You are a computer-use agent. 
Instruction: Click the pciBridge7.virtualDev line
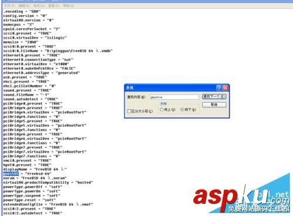(x=45, y=151)
